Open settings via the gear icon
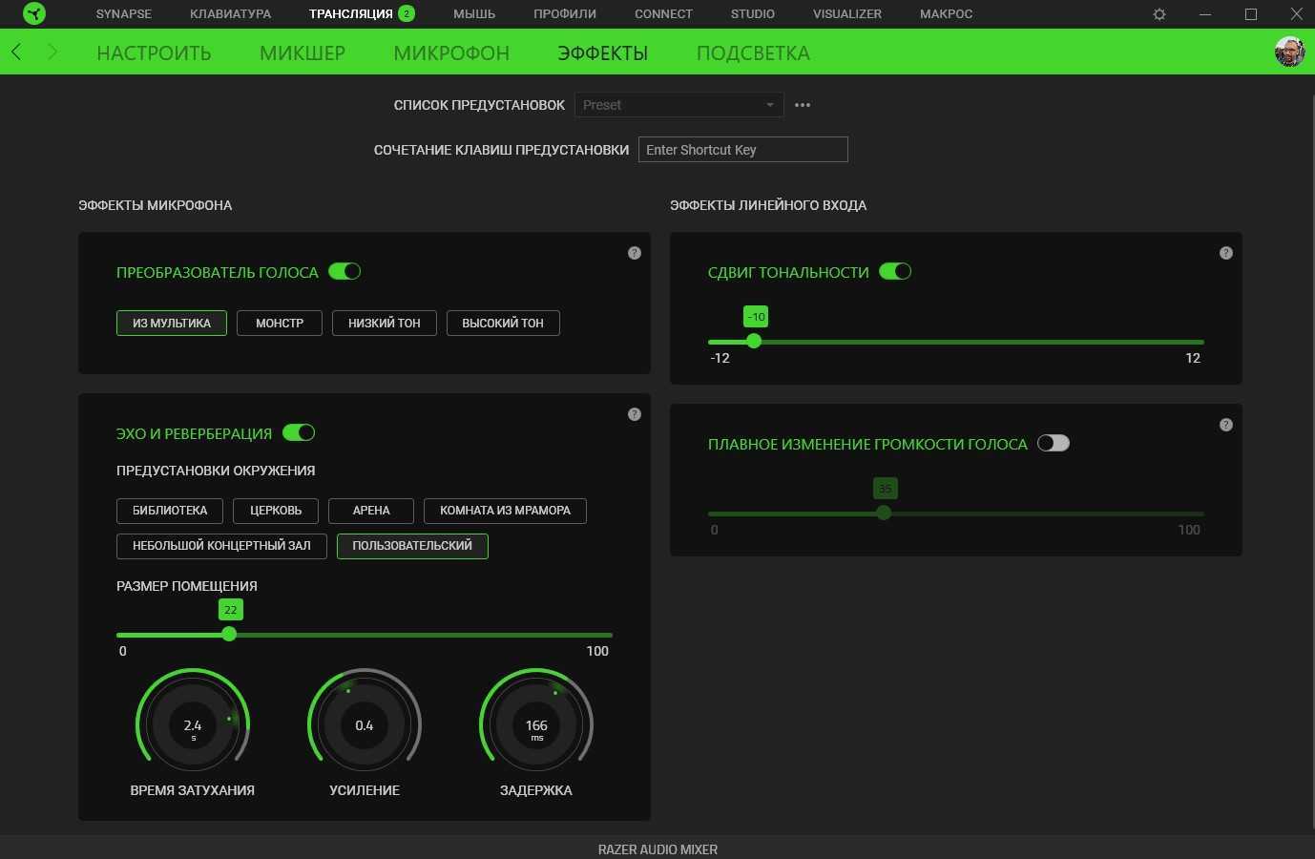Viewport: 1315px width, 859px height. (1159, 14)
